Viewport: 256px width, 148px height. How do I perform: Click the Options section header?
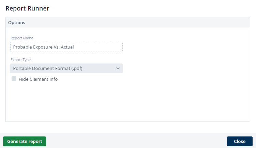coord(128,22)
